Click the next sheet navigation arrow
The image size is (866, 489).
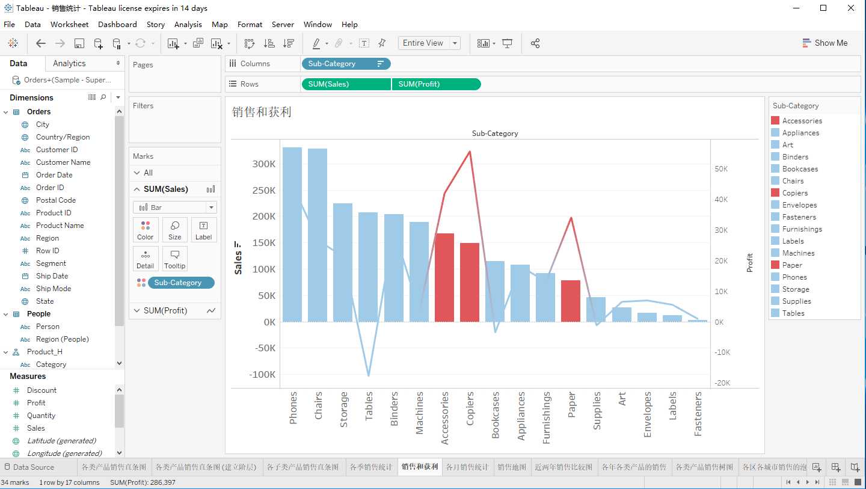(808, 482)
